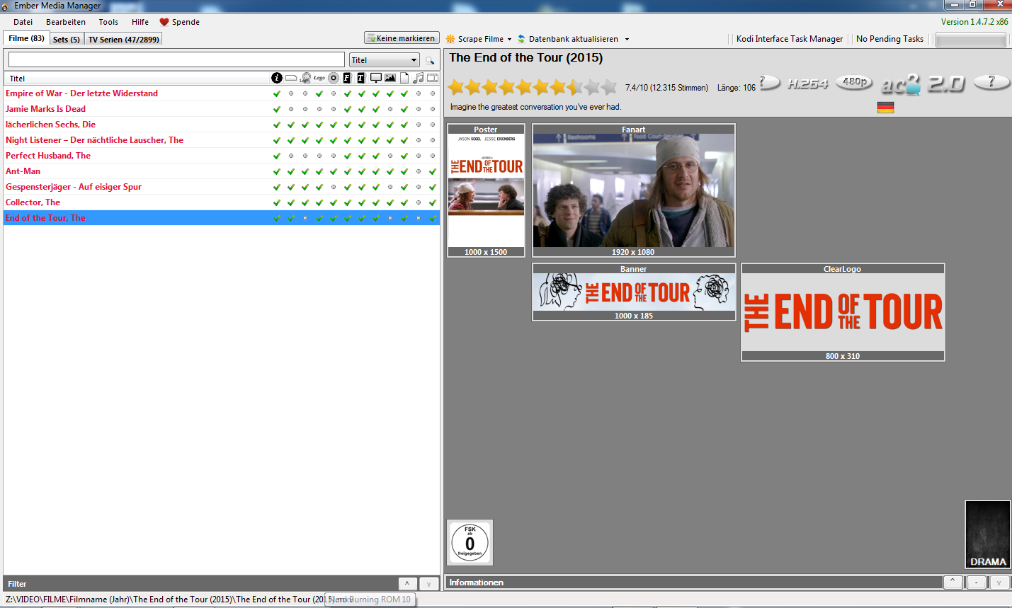1012x608 pixels.
Task: Open the ClearLogo thumbnail image
Action: [843, 312]
